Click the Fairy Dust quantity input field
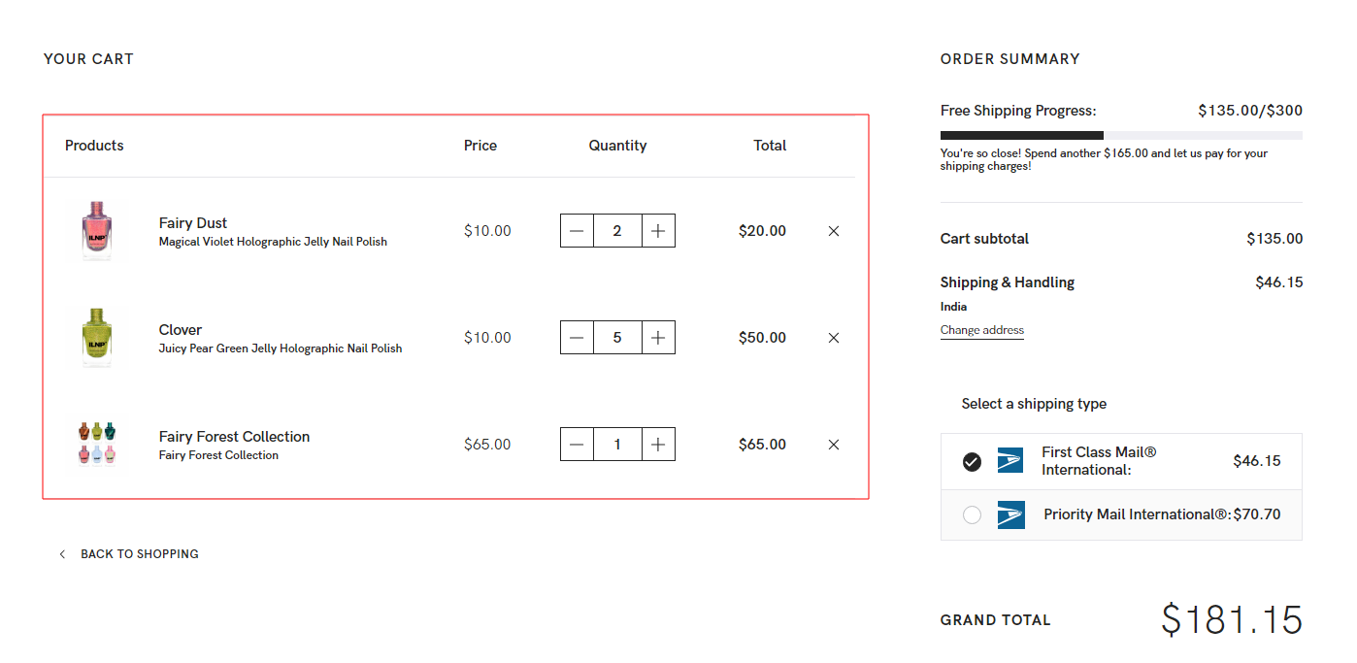1357x663 pixels. [617, 230]
